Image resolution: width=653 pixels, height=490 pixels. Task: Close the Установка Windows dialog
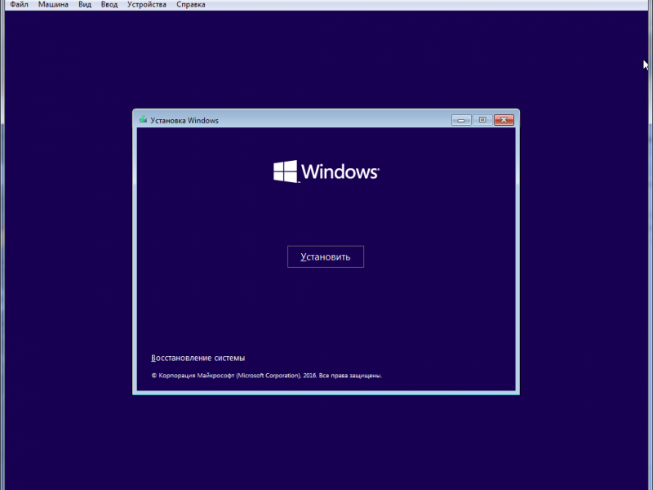tap(504, 120)
